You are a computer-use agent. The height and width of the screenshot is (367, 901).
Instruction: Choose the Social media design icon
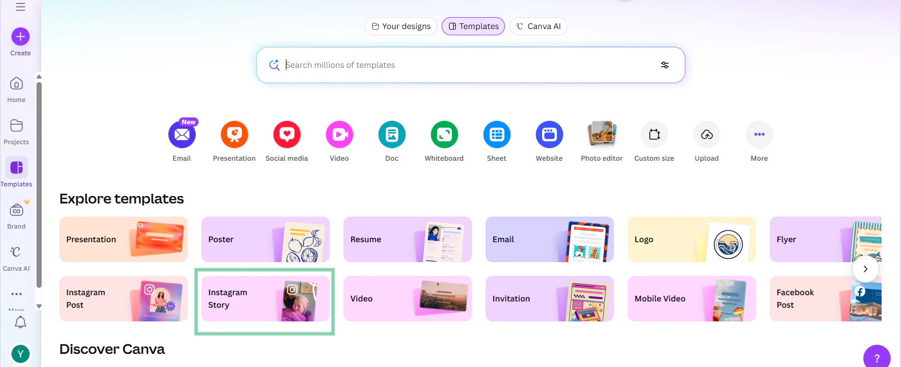click(x=287, y=134)
